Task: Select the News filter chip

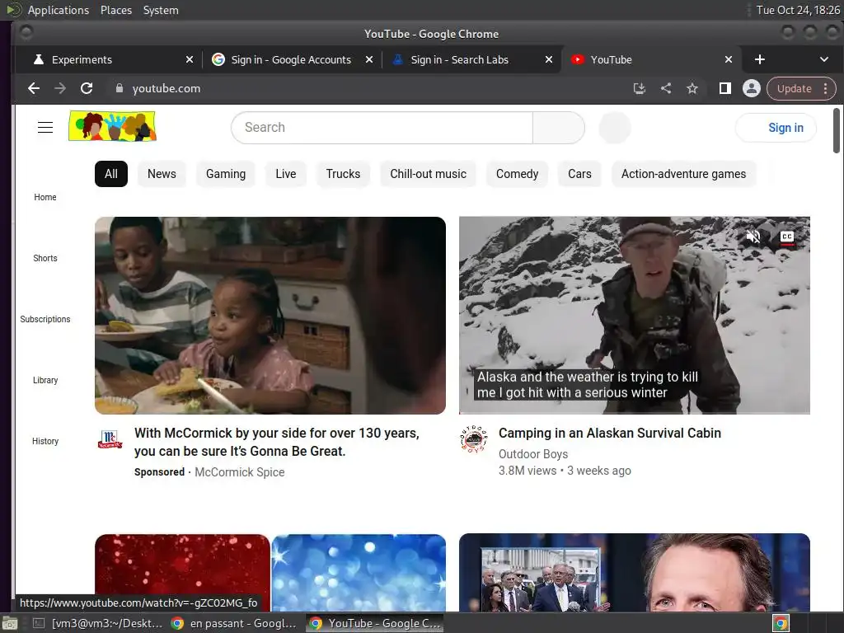Action: click(162, 174)
